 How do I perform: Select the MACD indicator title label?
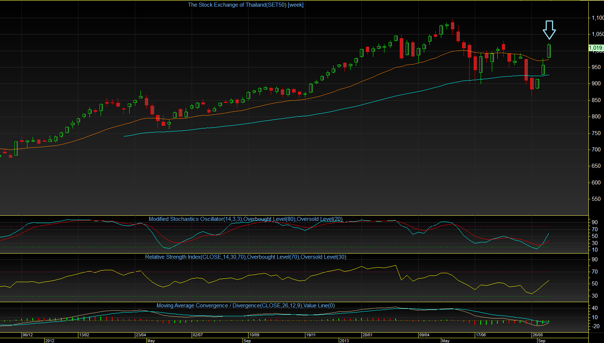[246, 306]
